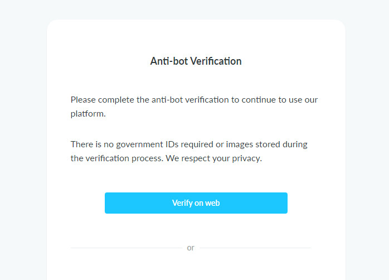This screenshot has width=389, height=280.
Task: Click the 'Please complete the anti-bot verification' paragraph
Action: 194,107
